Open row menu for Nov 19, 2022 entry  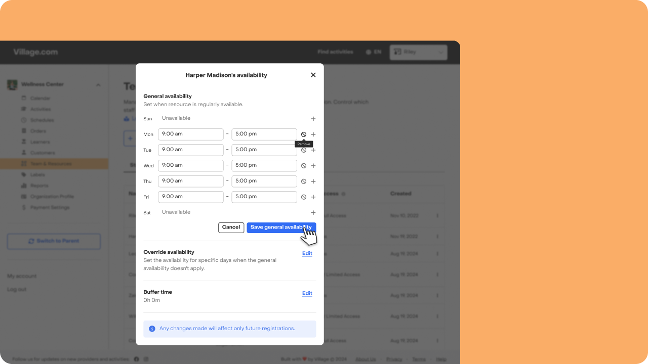437,237
